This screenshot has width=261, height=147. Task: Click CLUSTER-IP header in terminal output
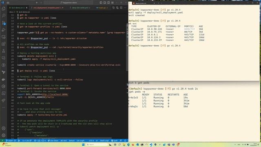click(154, 26)
